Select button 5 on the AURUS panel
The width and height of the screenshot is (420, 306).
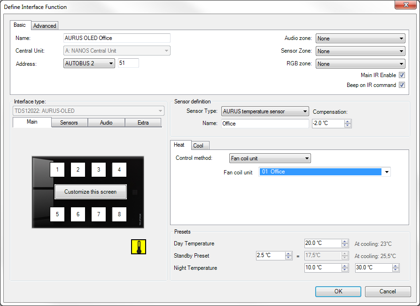(x=57, y=214)
